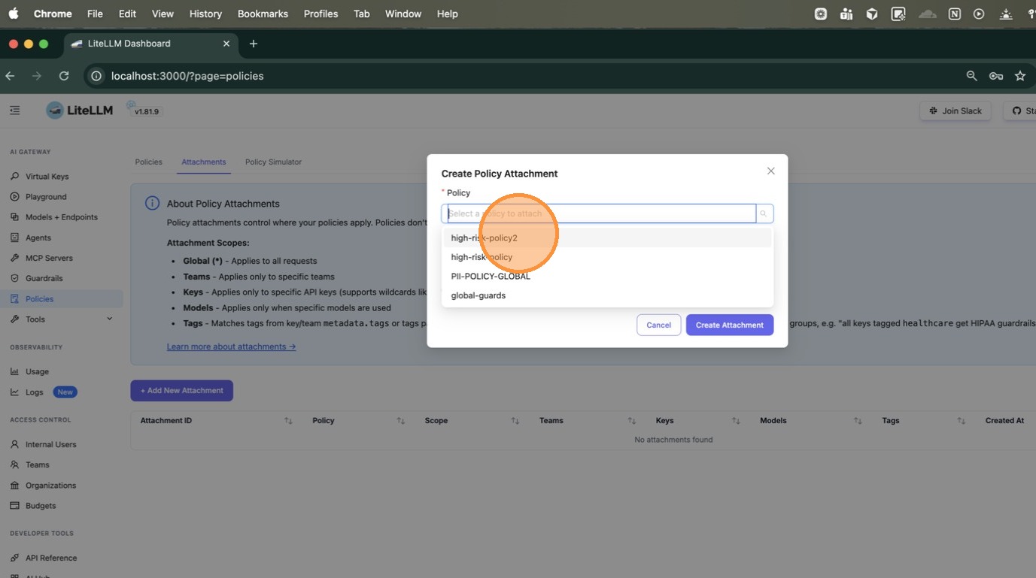Screen dimensions: 1036x578
Task: Reload the page in Chrome
Action: [x=64, y=76]
